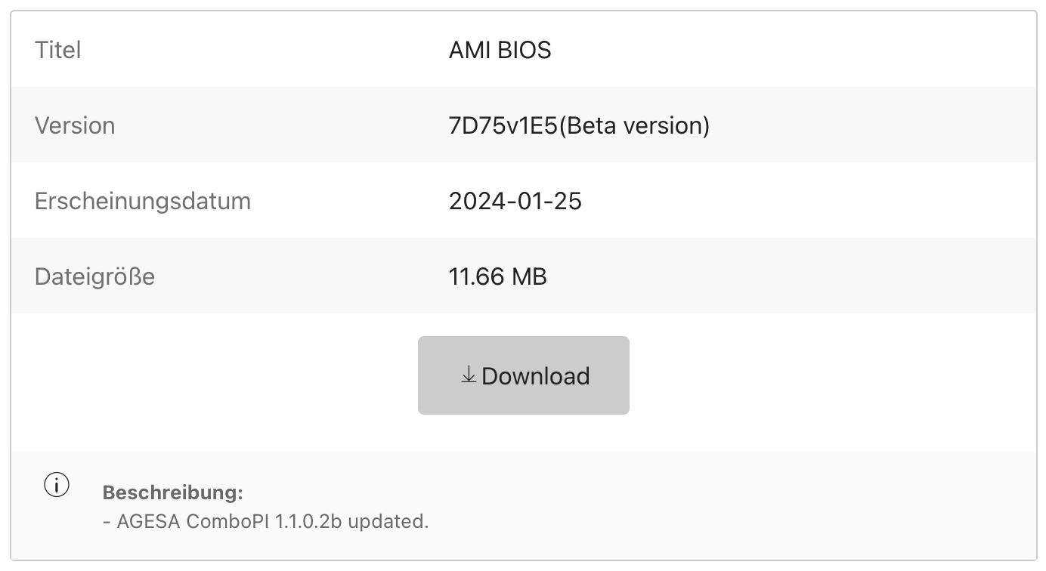
Task: Select the Dateigröße label
Action: [94, 276]
